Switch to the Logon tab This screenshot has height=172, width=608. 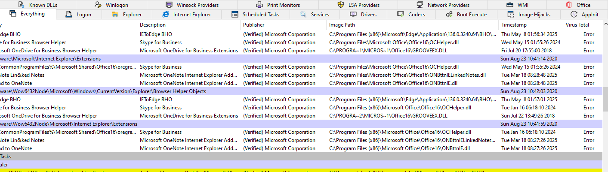78,15
